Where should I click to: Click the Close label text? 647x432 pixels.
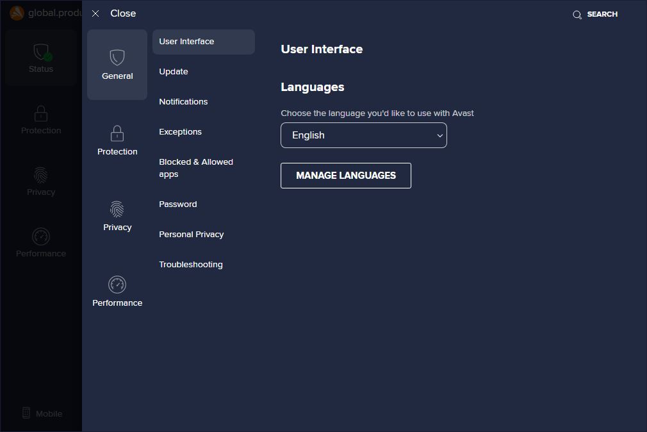pos(123,13)
